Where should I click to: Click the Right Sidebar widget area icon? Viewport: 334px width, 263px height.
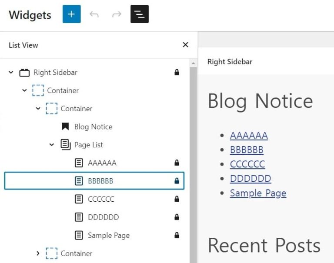tap(24, 73)
